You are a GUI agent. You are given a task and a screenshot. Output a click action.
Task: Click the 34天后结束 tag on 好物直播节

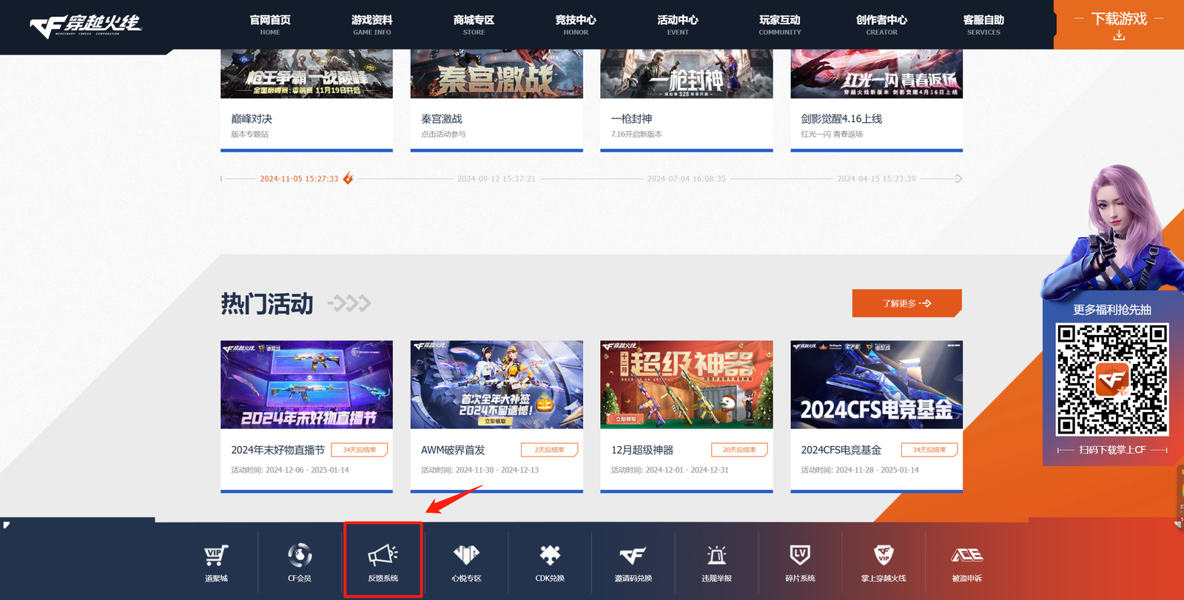coord(360,450)
